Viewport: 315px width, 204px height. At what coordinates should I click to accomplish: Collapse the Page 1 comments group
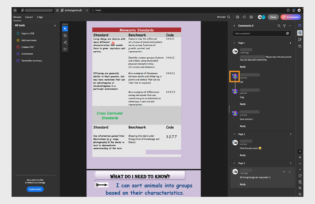click(235, 43)
